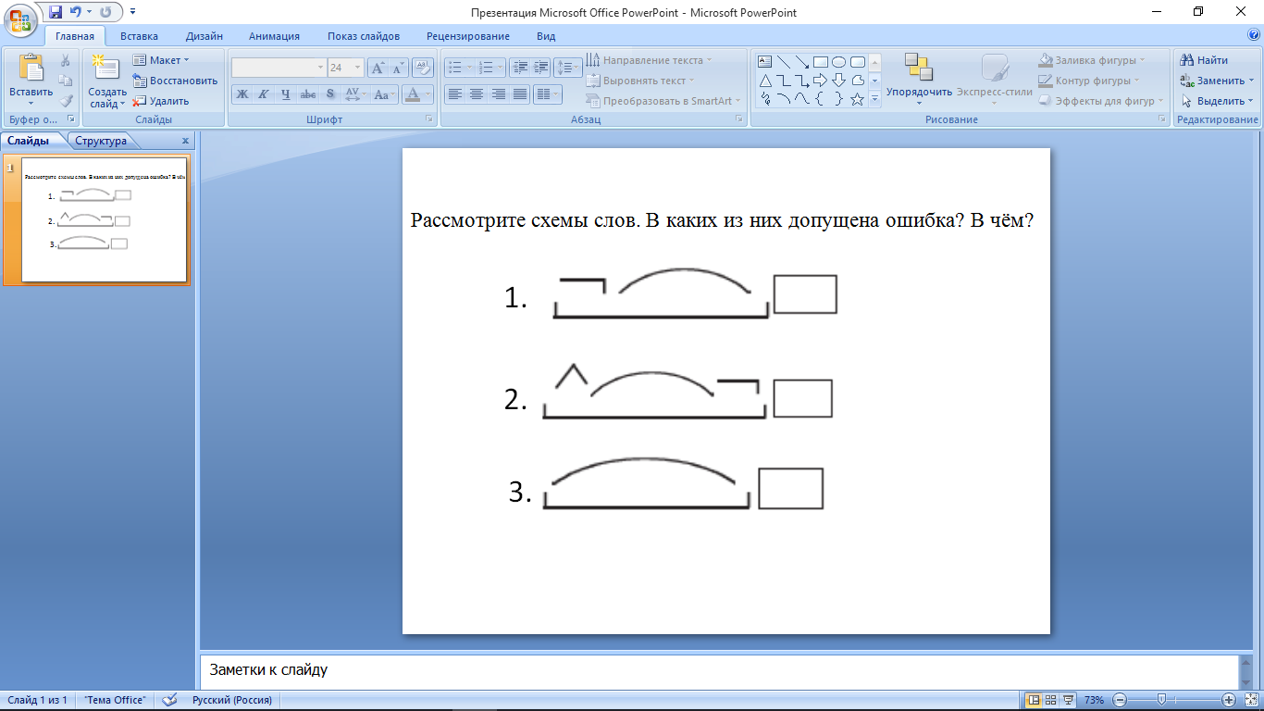Fit slide to current window button
The image size is (1264, 711).
point(1250,700)
